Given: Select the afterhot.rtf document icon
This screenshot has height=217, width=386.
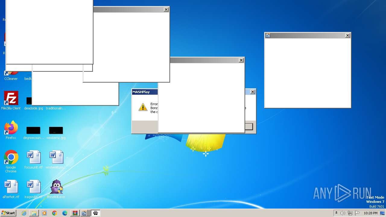Looking at the screenshot, I should [11, 189].
